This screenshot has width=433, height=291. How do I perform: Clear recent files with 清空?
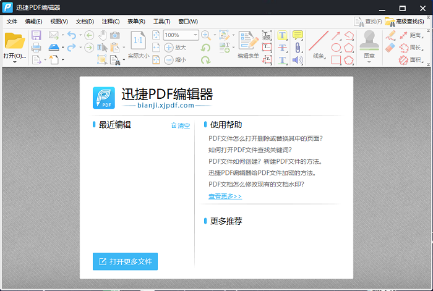click(181, 126)
